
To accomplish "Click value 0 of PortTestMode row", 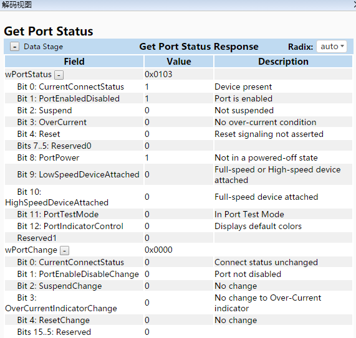I will [147, 214].
